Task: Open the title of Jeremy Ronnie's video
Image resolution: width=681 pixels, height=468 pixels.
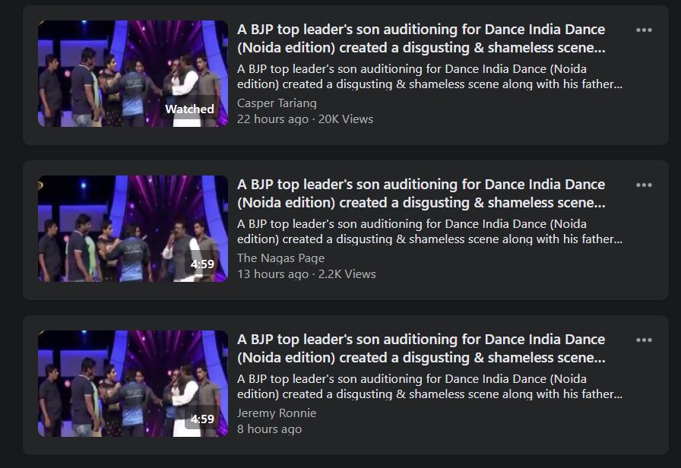Action: (421, 349)
